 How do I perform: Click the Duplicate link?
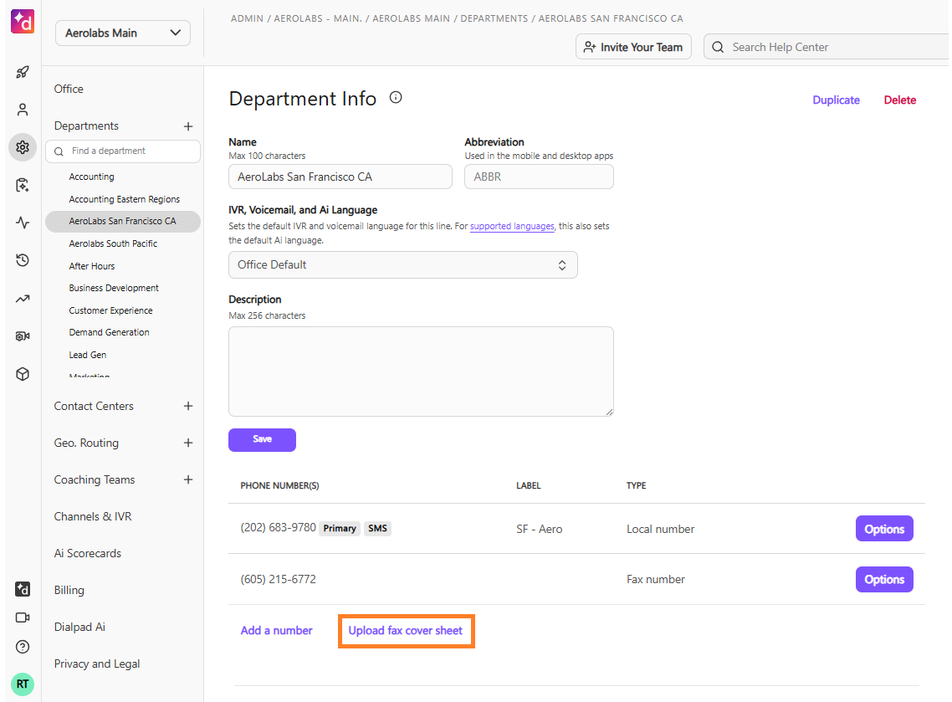click(x=836, y=100)
